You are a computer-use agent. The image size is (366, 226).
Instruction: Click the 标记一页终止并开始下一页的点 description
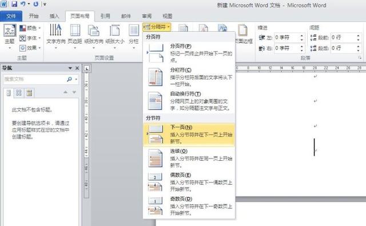(201, 57)
